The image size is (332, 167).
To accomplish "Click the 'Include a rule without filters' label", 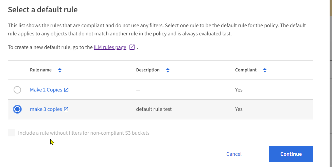I will click(84, 133).
